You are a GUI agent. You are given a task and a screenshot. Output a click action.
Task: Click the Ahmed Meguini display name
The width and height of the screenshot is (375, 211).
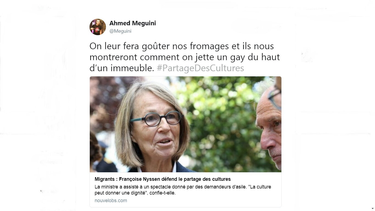coord(133,23)
